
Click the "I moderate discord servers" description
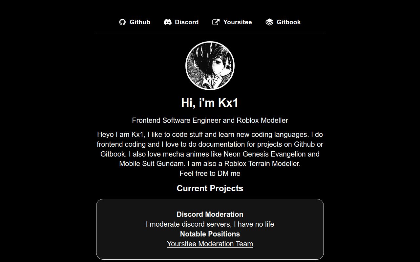(210, 224)
